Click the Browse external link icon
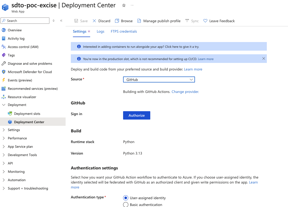288x207 pixels. click(x=117, y=21)
